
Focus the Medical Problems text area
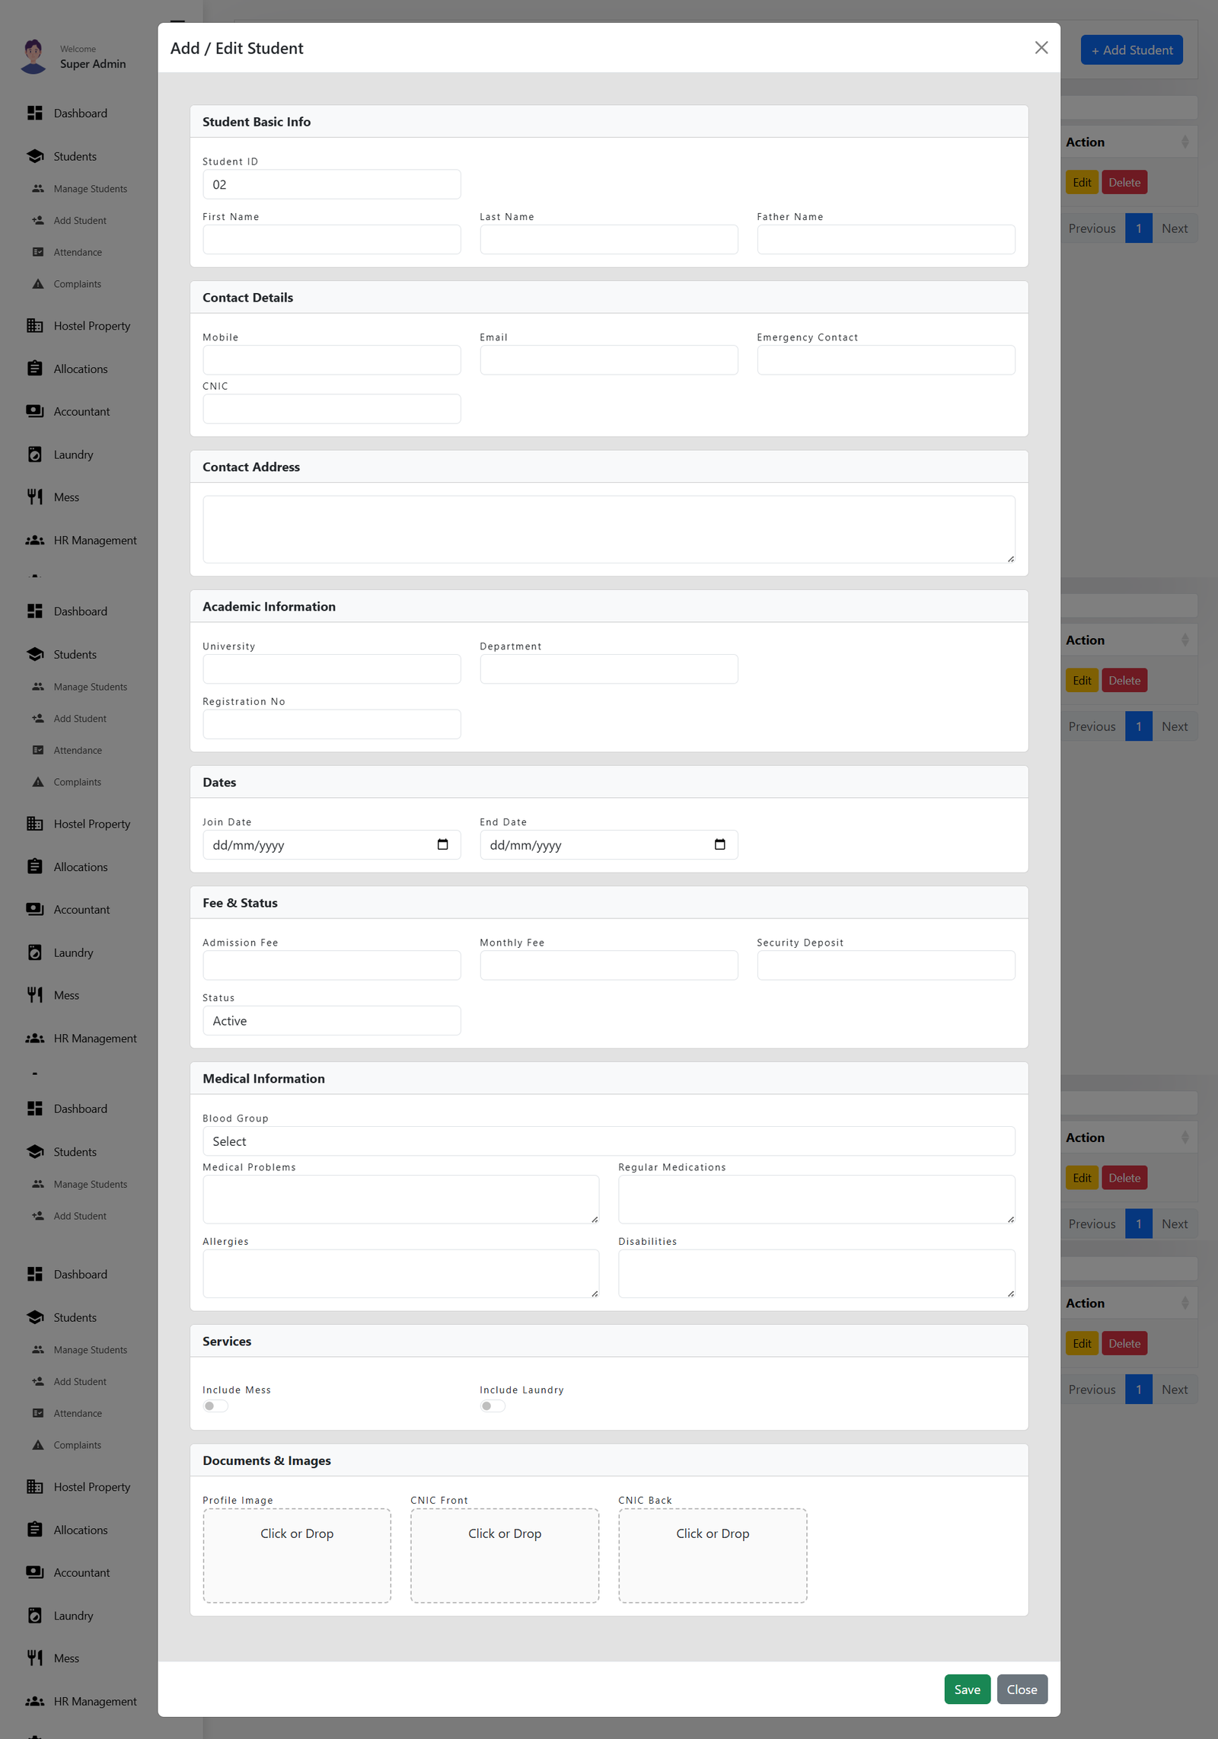point(401,1199)
